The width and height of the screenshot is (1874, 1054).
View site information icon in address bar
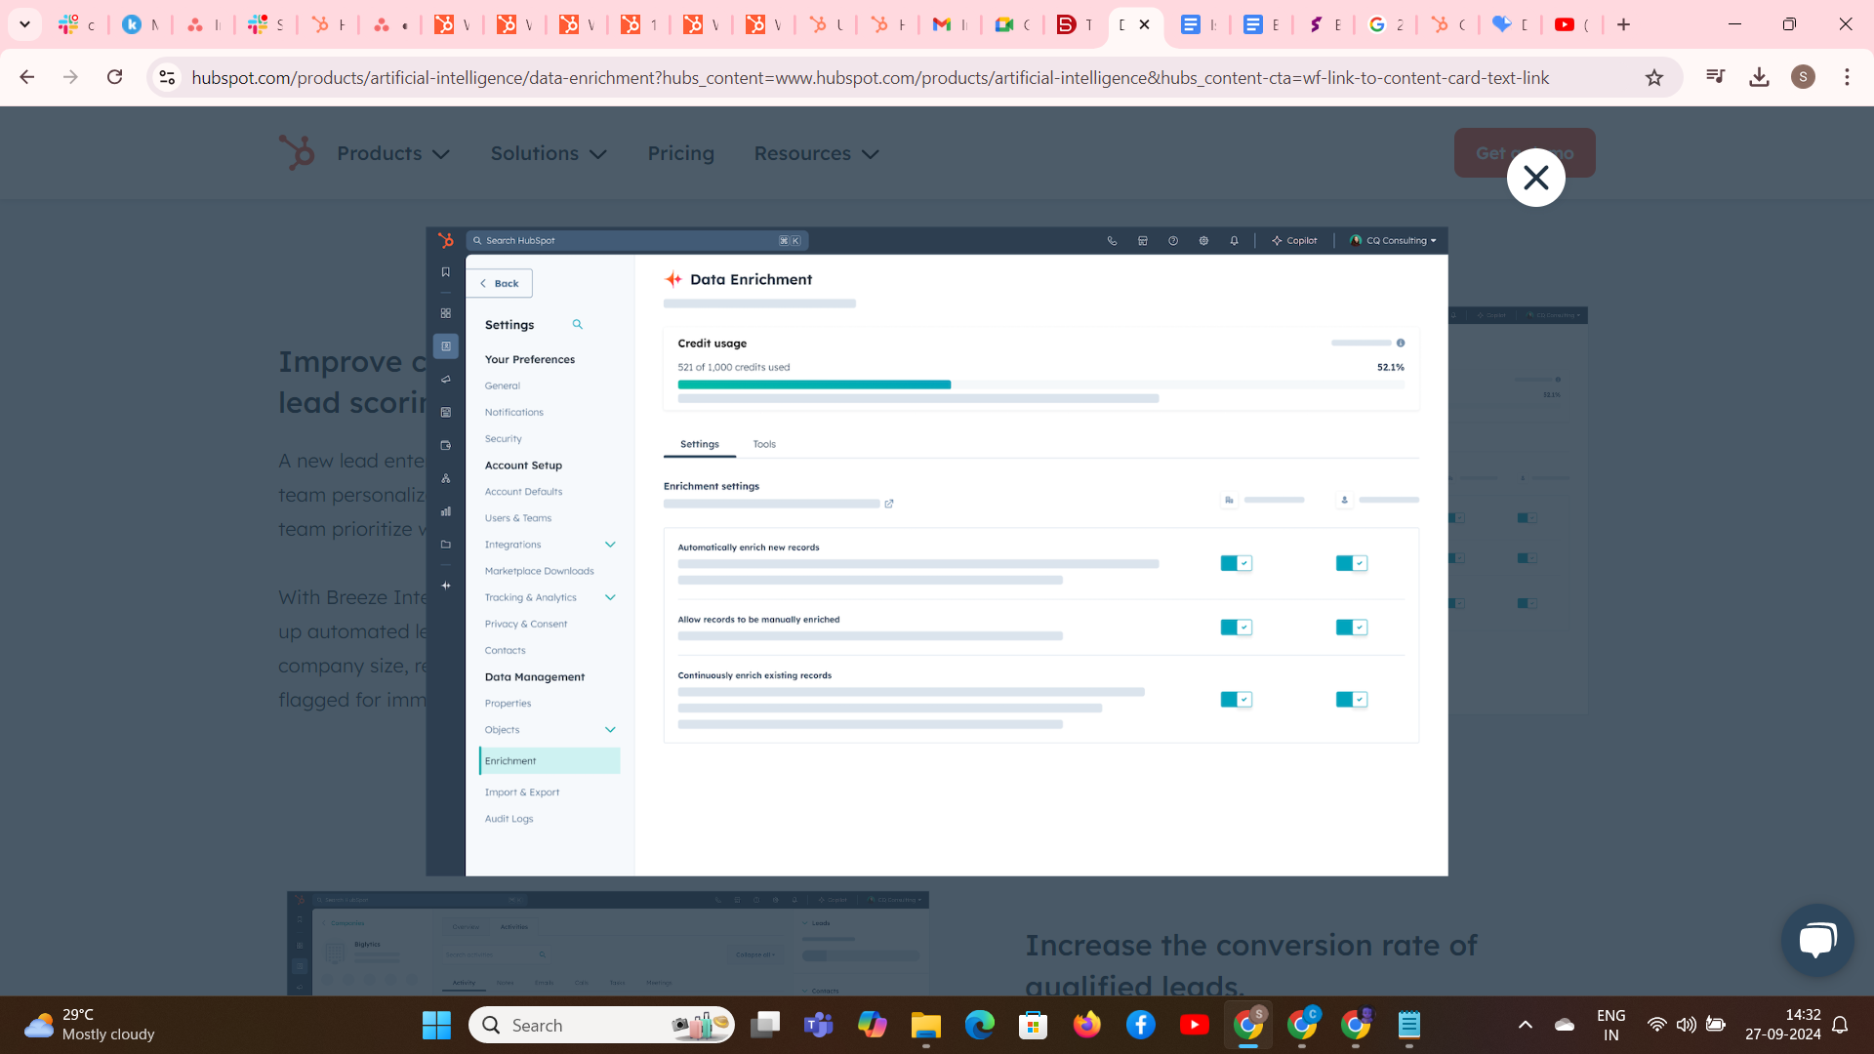pos(167,77)
